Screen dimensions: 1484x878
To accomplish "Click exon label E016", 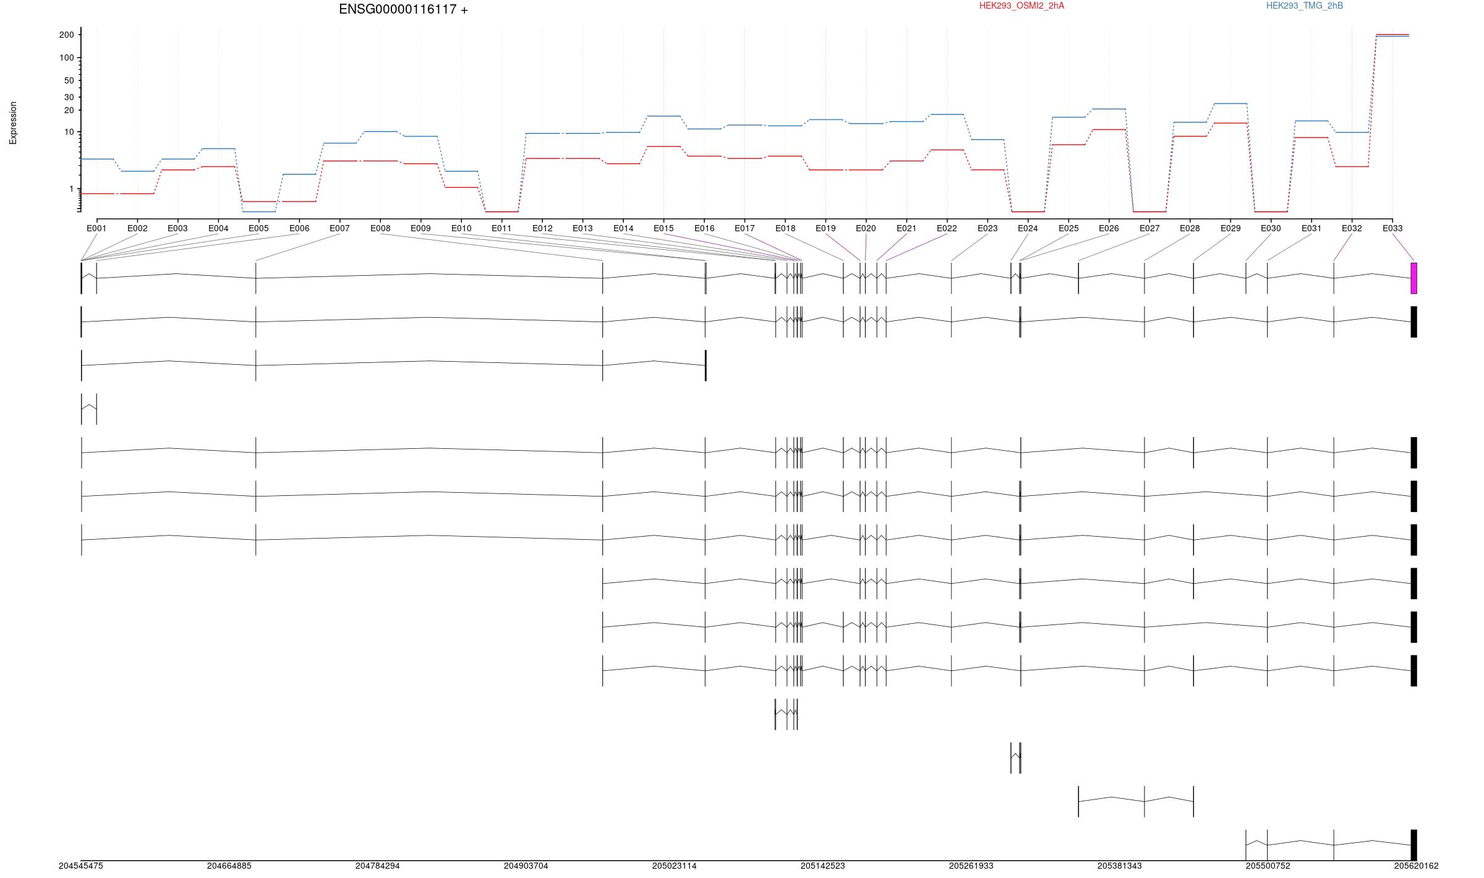I will click(x=704, y=228).
